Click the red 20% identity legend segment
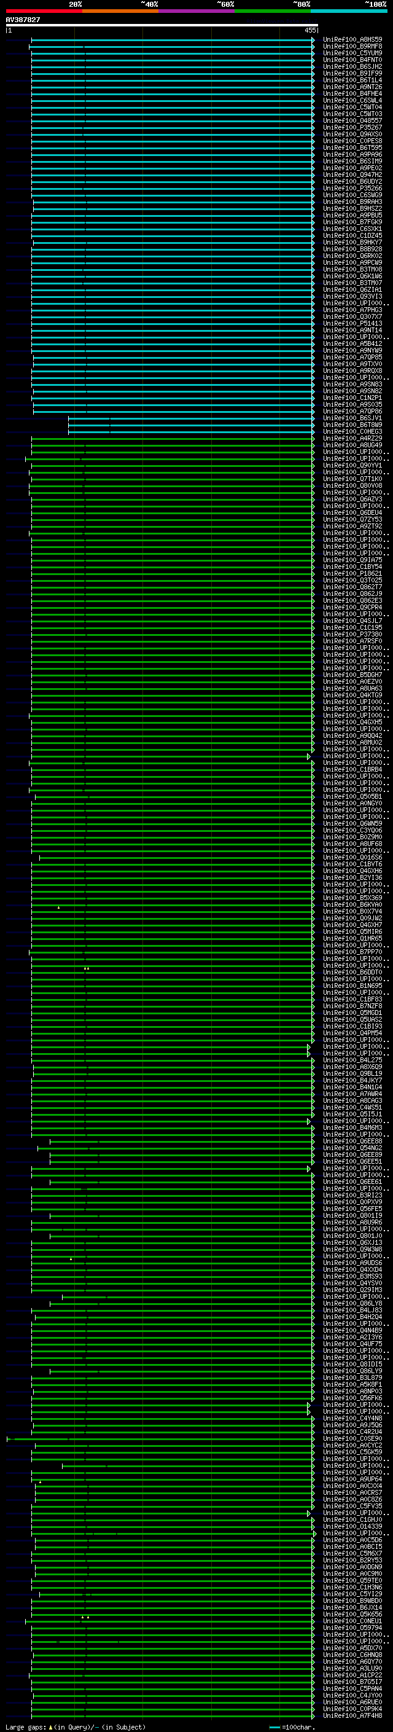 (x=44, y=11)
